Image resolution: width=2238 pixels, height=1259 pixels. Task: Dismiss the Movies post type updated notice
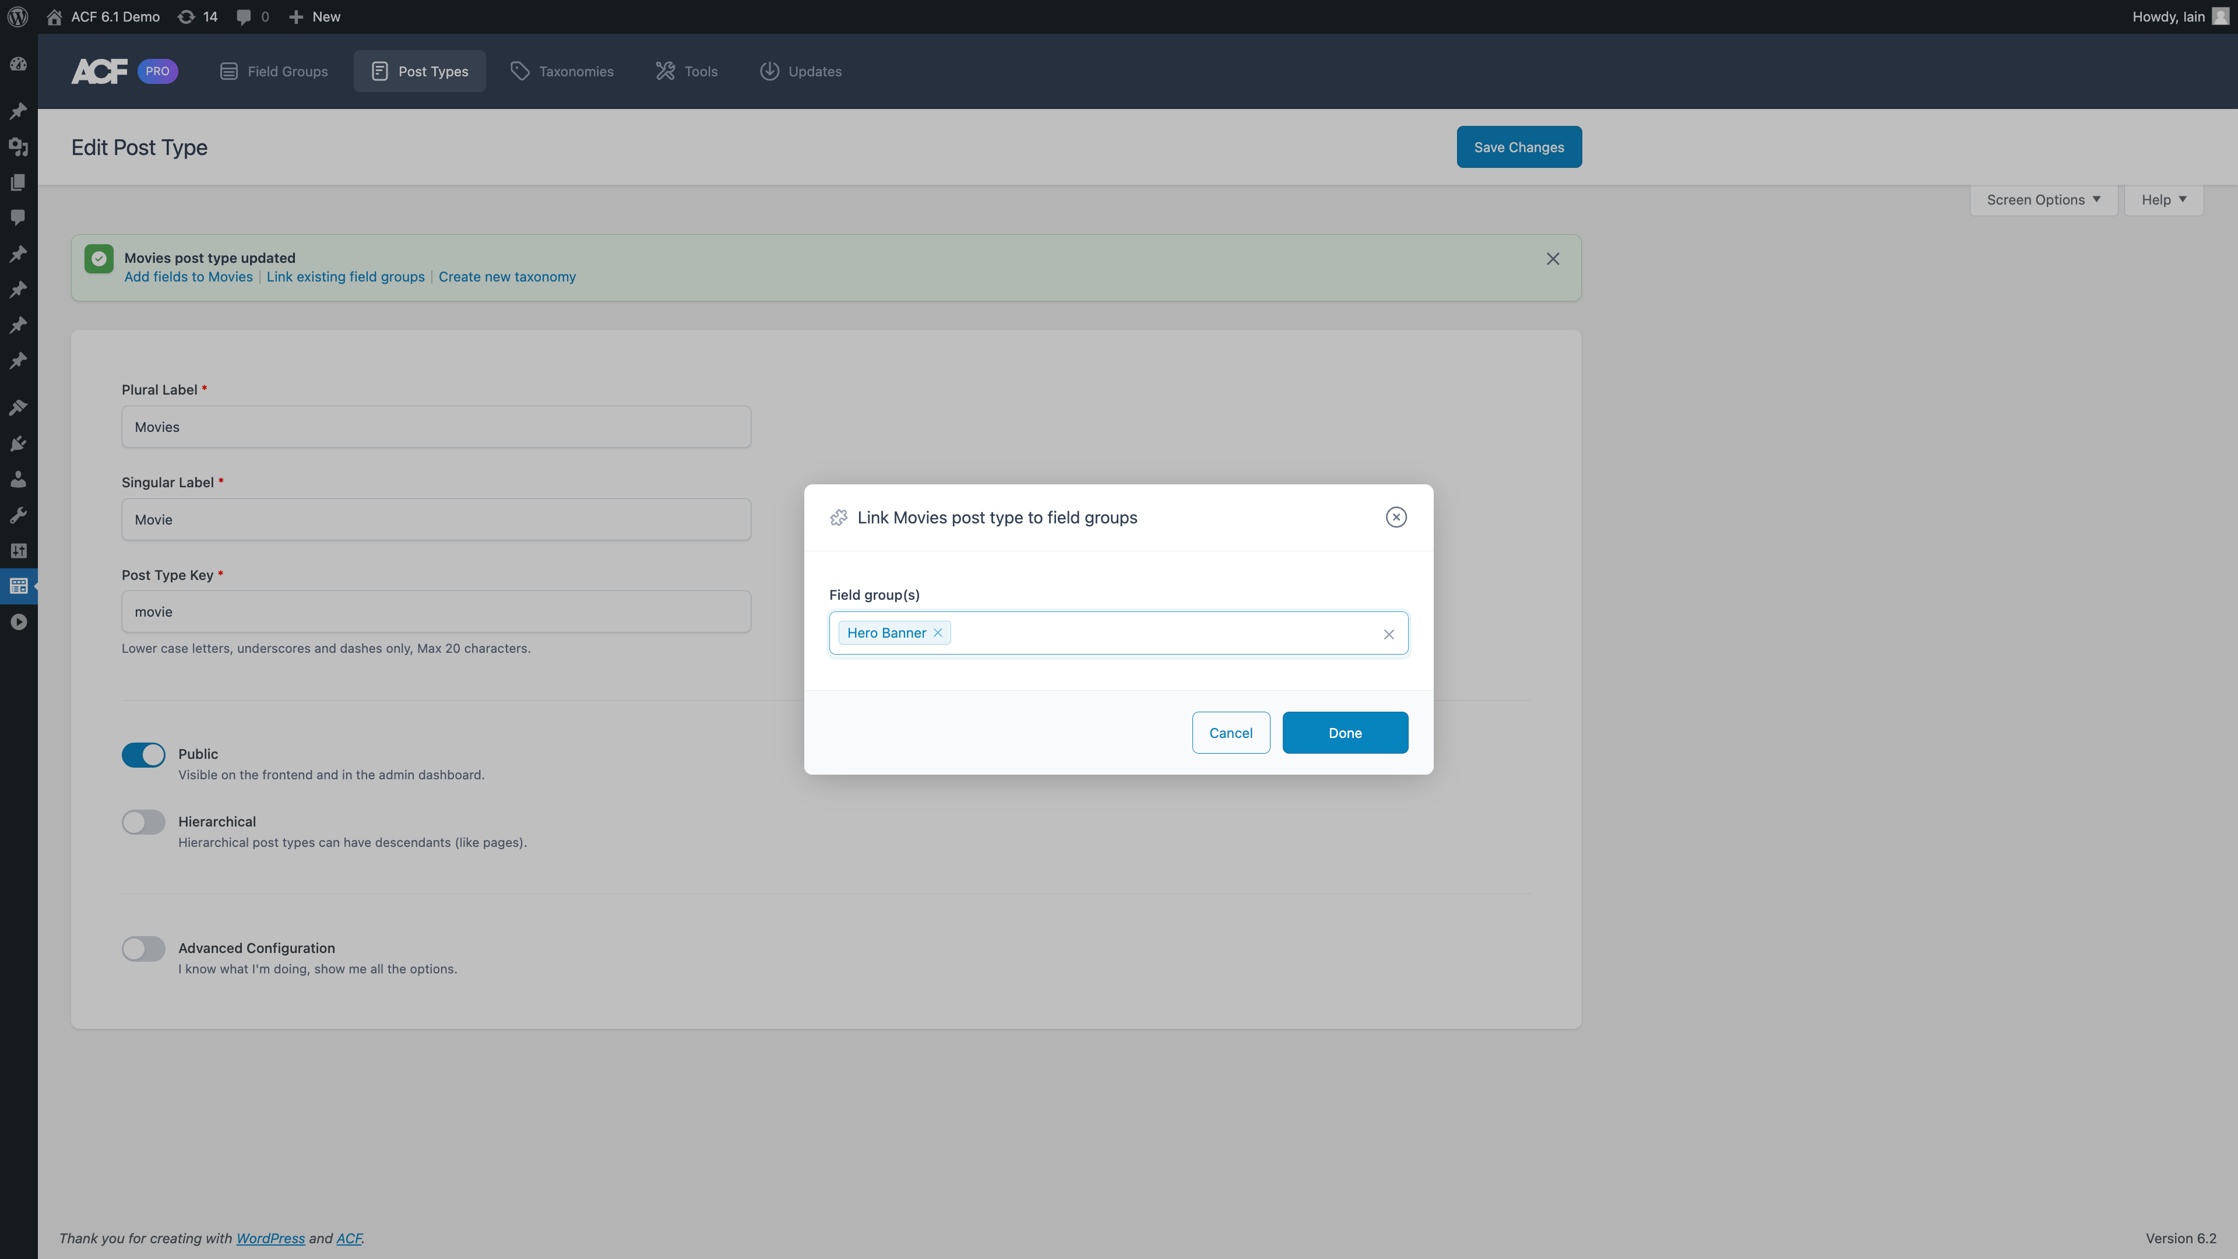click(x=1553, y=258)
